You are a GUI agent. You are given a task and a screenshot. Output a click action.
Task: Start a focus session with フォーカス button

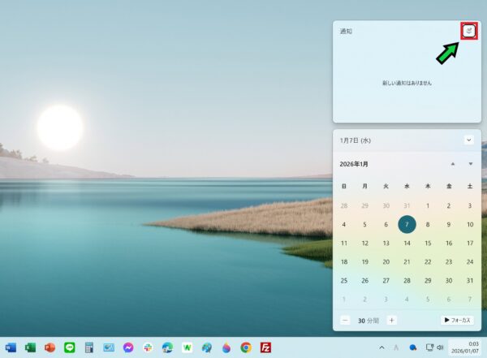point(457,320)
